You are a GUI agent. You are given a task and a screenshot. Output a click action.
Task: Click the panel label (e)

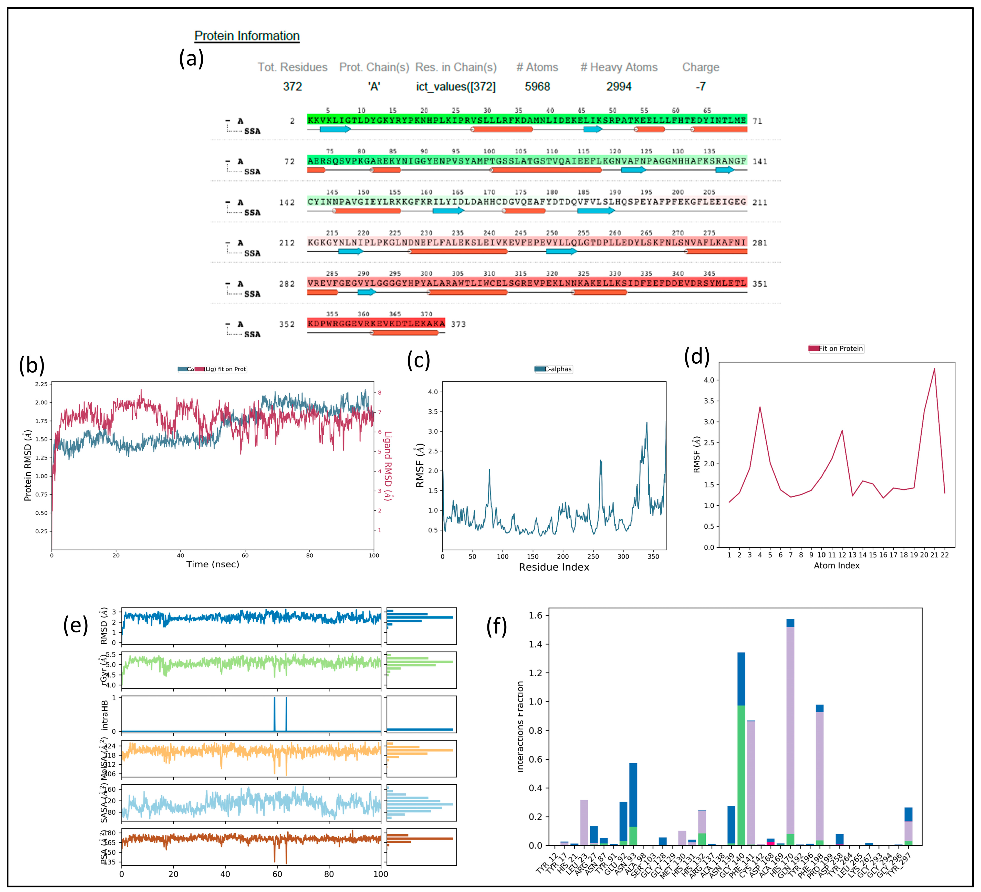[75, 625]
